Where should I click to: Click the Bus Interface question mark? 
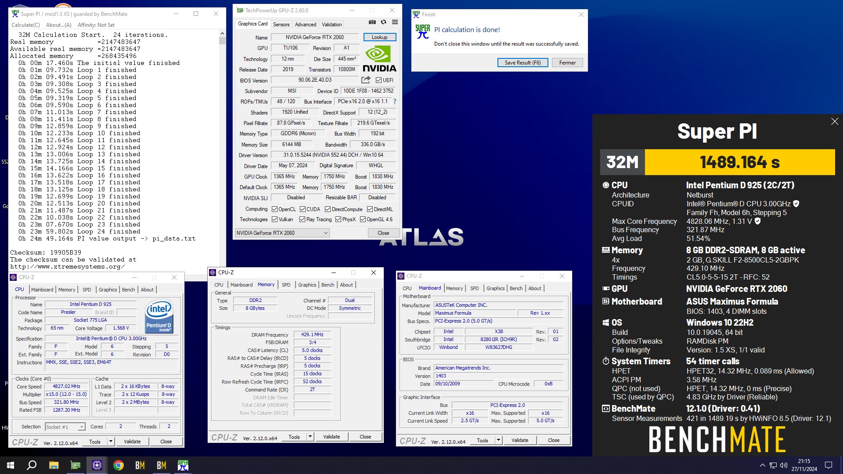[x=394, y=101]
